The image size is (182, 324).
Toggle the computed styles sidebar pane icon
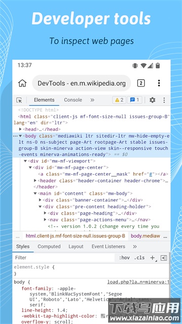click(164, 258)
